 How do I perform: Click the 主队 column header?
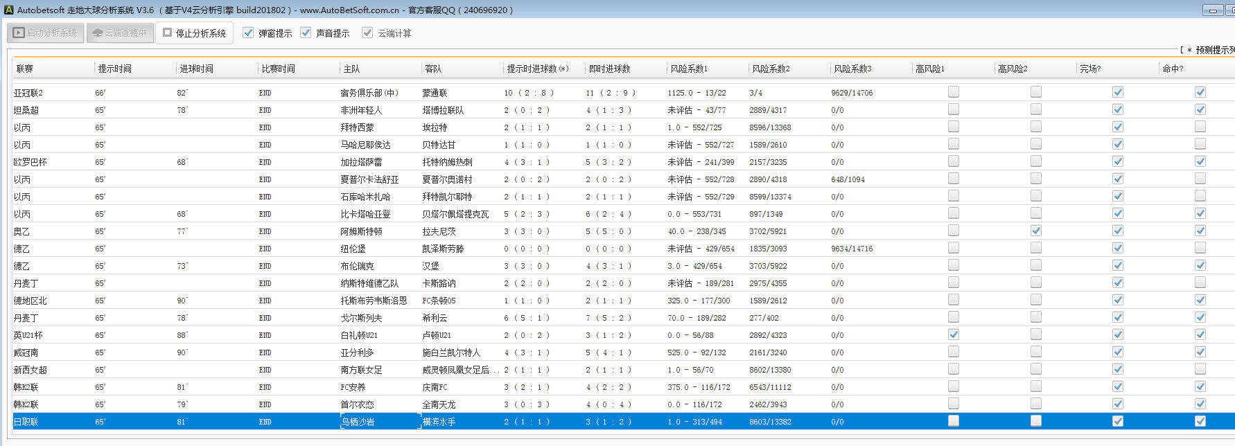351,69
